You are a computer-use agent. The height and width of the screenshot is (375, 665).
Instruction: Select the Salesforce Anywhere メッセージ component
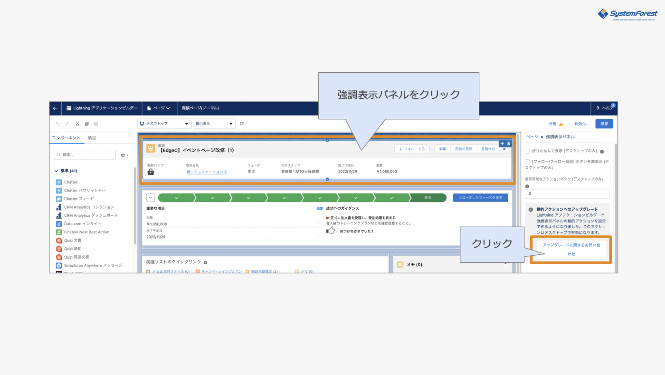pos(89,265)
